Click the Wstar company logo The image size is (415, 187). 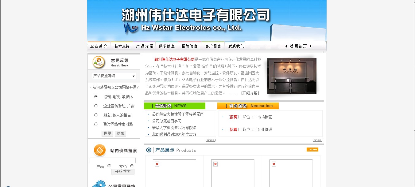pos(131,28)
